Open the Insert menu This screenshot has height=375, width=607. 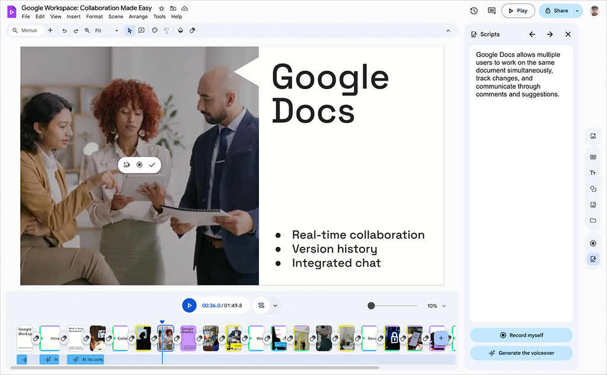click(x=74, y=17)
